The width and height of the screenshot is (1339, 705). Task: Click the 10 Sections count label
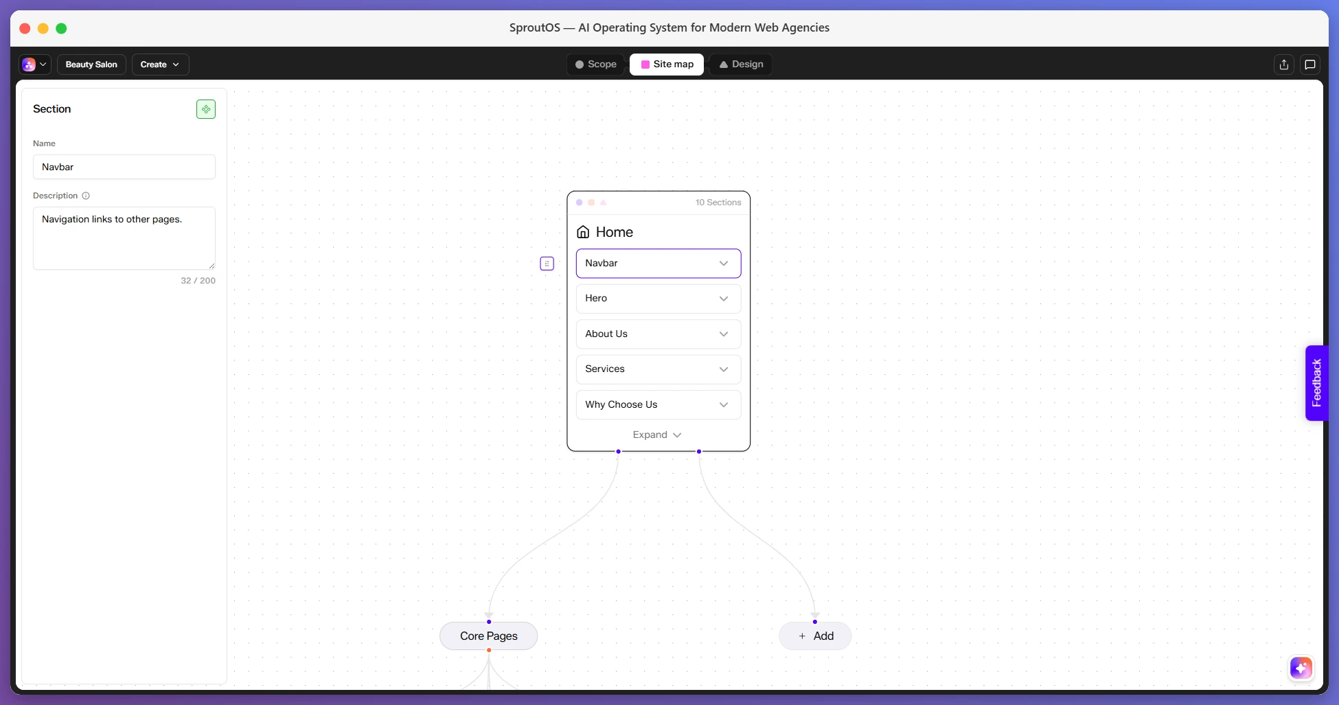pyautogui.click(x=718, y=203)
